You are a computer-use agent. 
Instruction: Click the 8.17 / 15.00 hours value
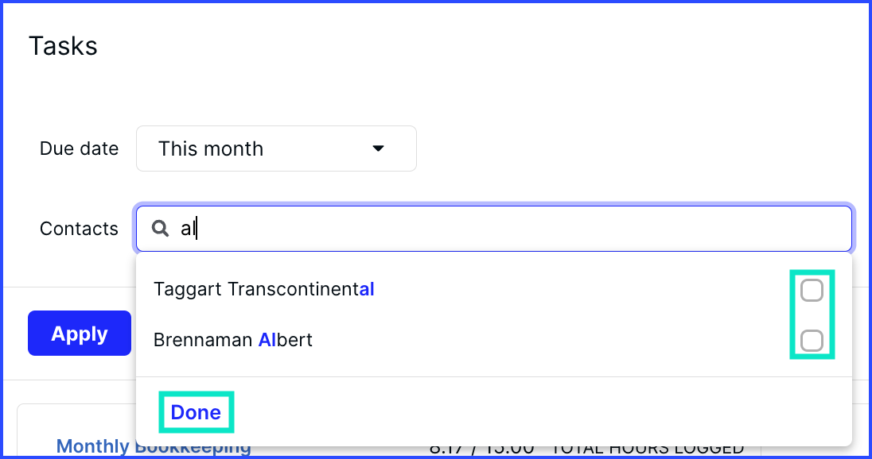coord(481,447)
